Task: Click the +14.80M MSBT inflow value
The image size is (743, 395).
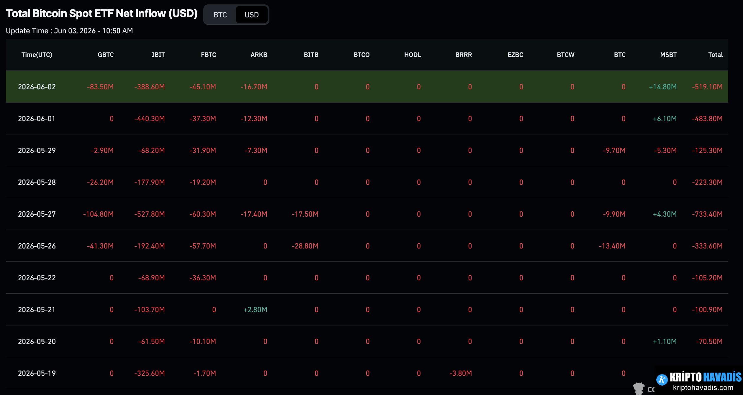Action: [x=663, y=87]
